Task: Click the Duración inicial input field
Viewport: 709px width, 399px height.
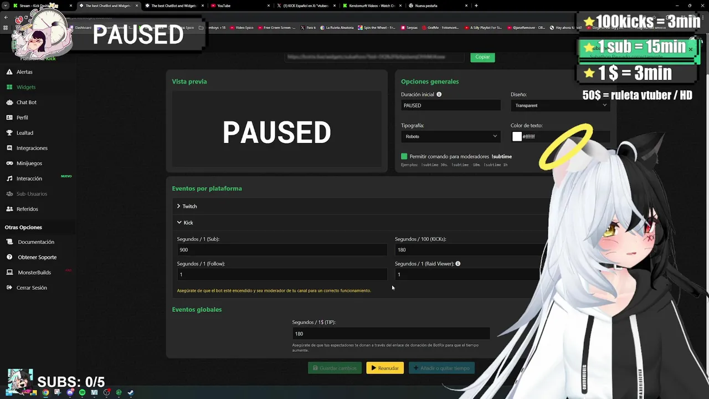Action: [x=450, y=105]
